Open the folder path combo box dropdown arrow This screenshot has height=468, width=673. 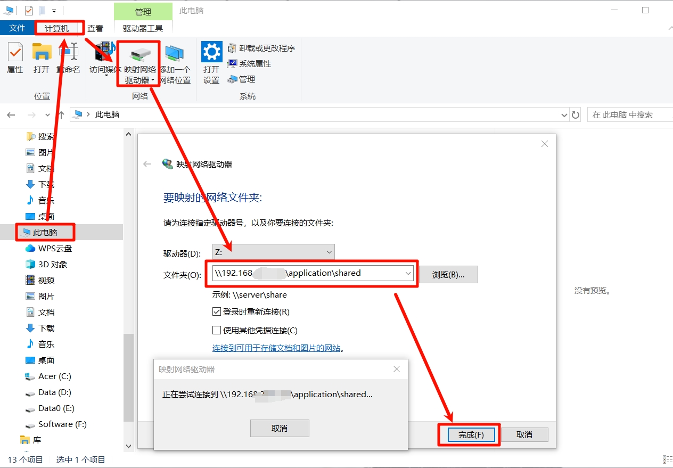(x=408, y=273)
